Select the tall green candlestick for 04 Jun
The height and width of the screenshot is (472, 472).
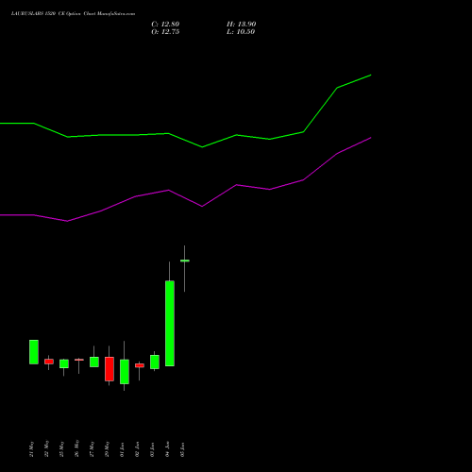pyautogui.click(x=170, y=323)
